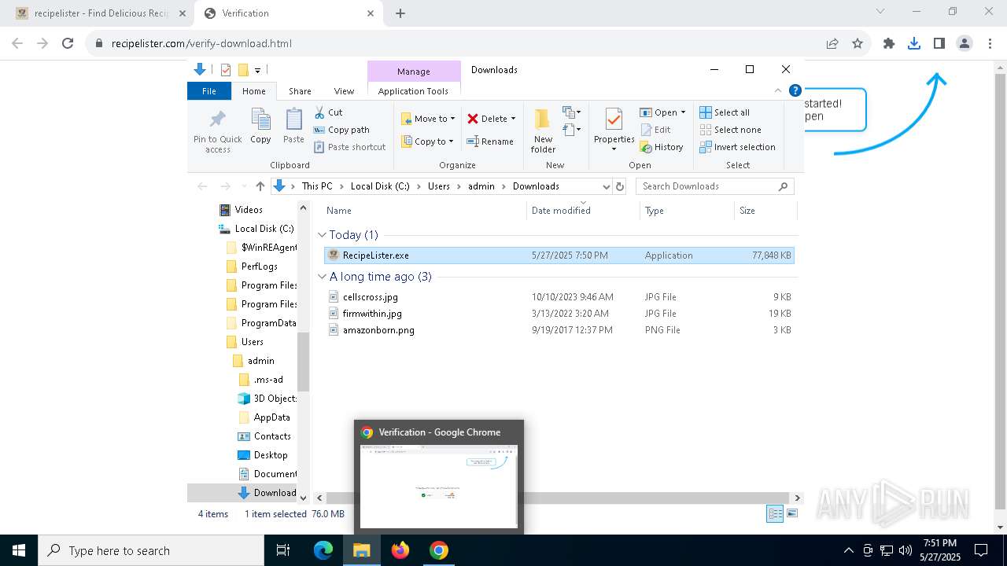This screenshot has width=1007, height=566.
Task: Switch to the View ribbon tab
Action: [344, 91]
